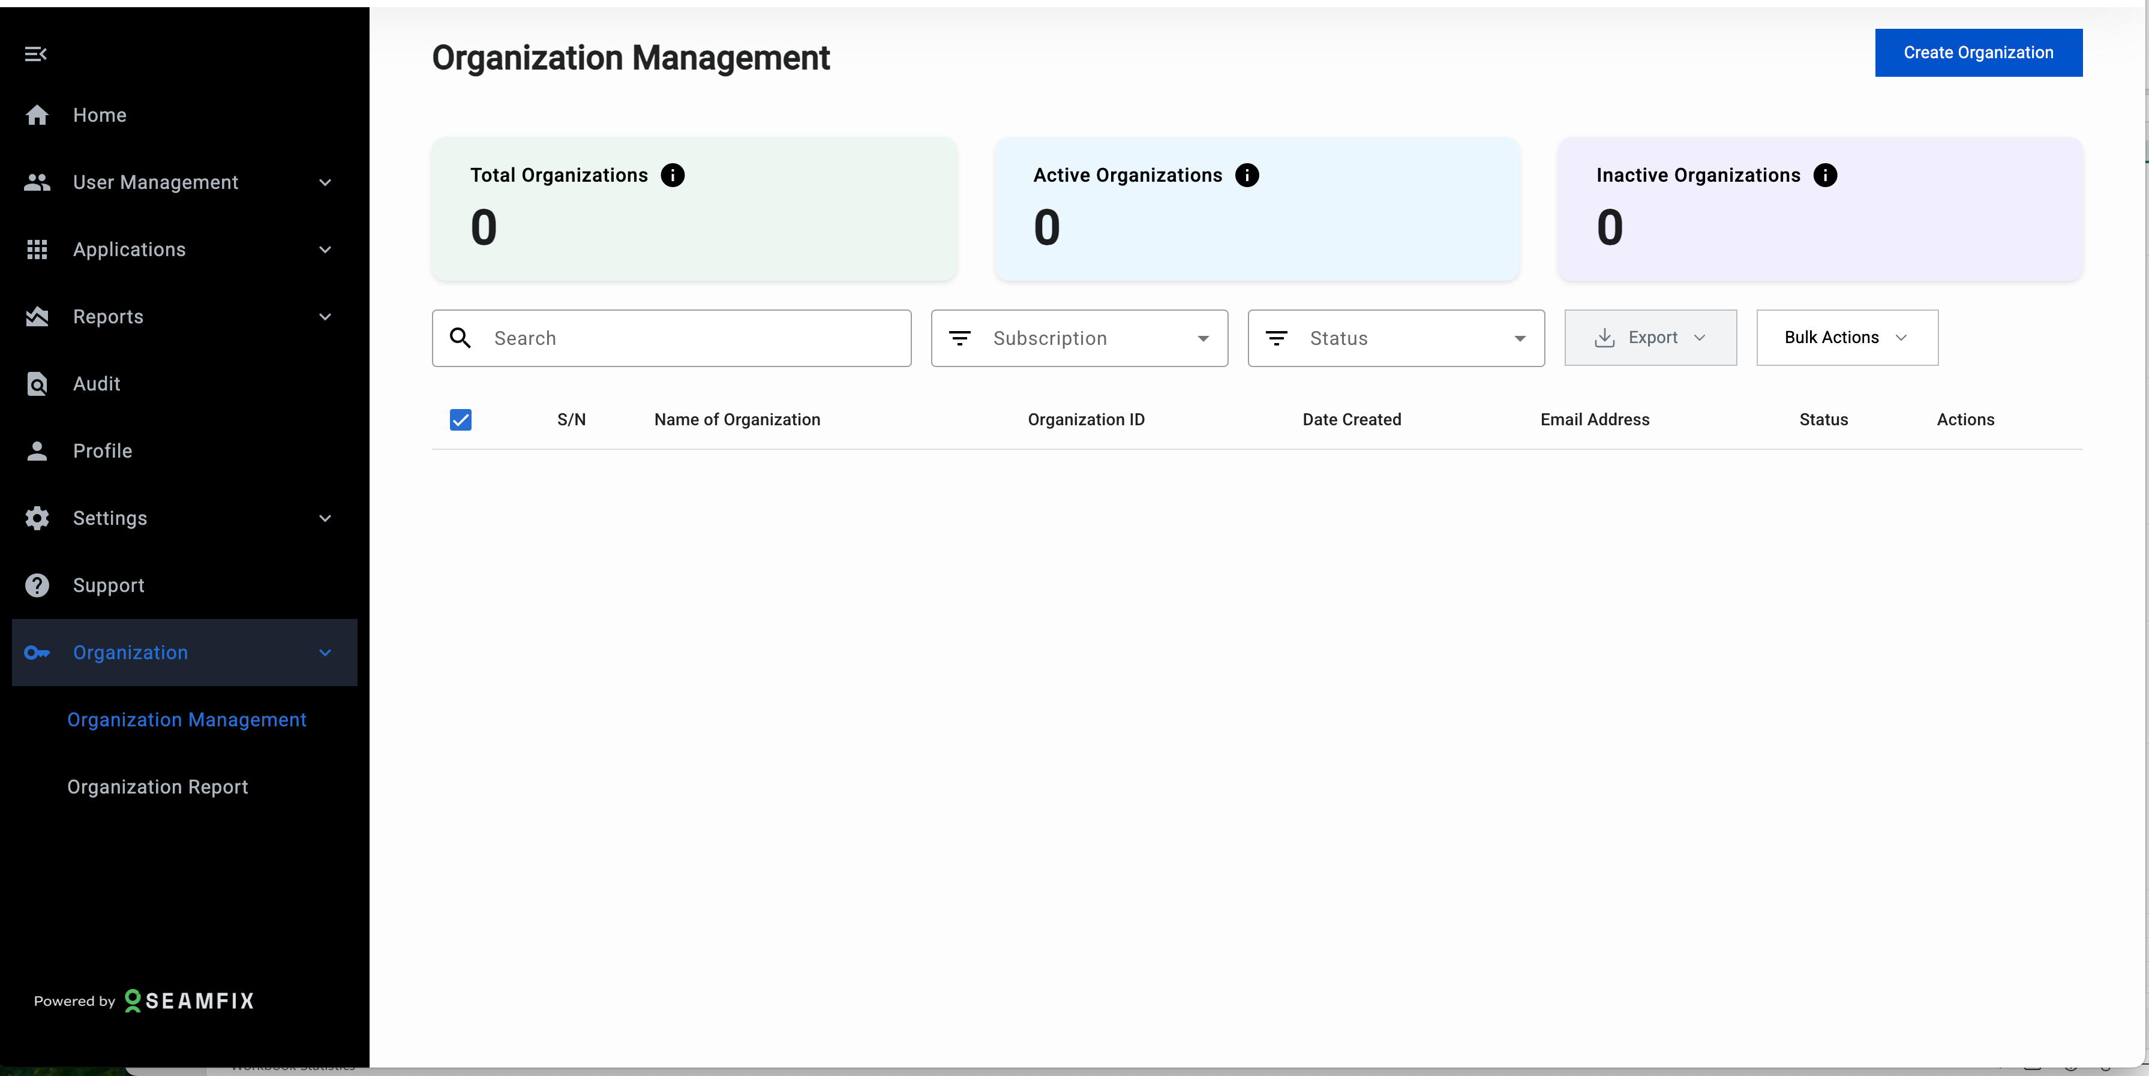This screenshot has height=1076, width=2149.
Task: Click the Support question mark icon
Action: coord(37,585)
